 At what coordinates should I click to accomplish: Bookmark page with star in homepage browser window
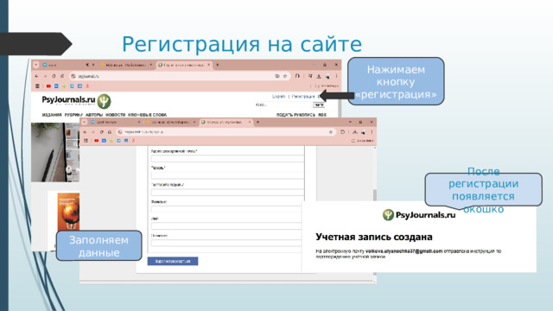coord(285,76)
